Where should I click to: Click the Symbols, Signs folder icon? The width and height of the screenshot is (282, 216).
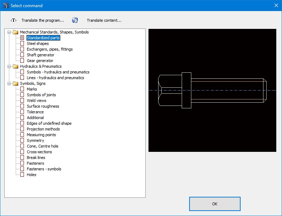pyautogui.click(x=15, y=83)
